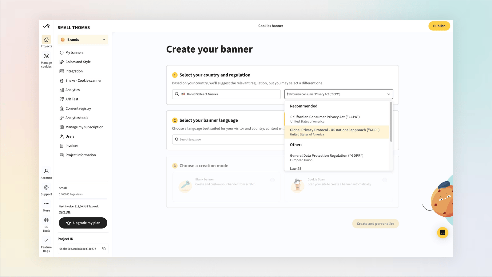Screen dimensions: 492x277
Task: Go to Manage my subscription menu item
Action: [84, 127]
